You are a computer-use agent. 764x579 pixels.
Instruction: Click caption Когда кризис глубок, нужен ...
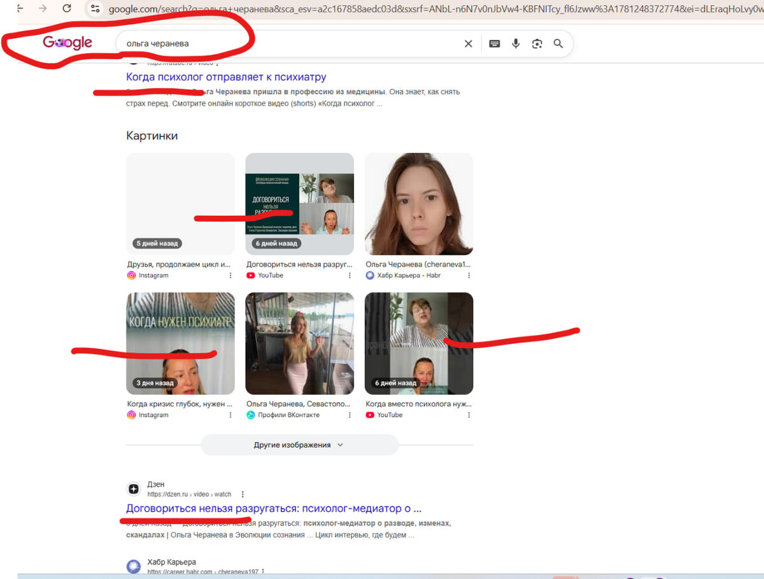[x=180, y=404]
